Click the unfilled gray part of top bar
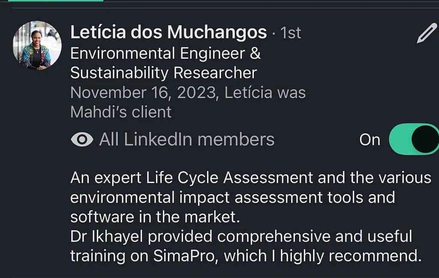 coord(270,0)
